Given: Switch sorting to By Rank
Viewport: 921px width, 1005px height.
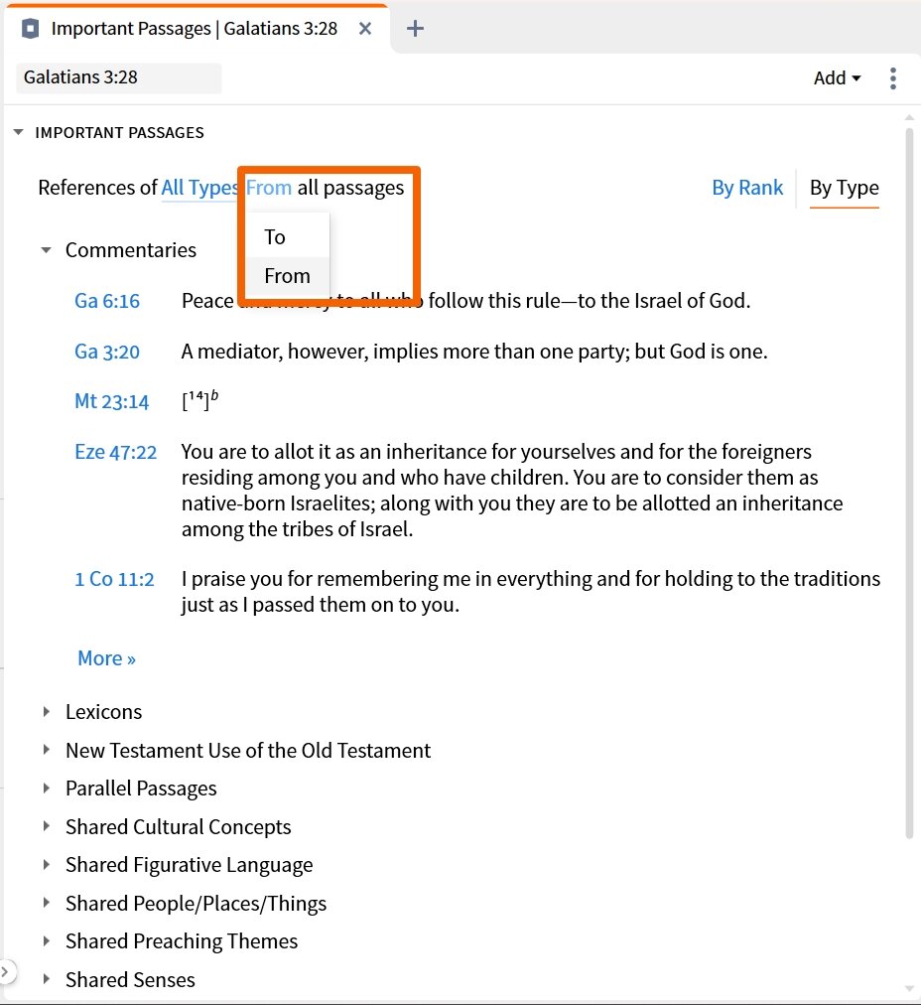Looking at the screenshot, I should click(x=747, y=188).
